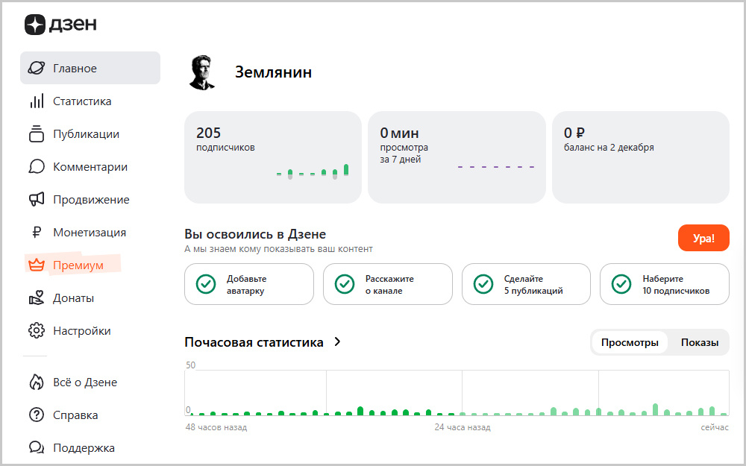Image resolution: width=746 pixels, height=466 pixels.
Task: Switch the chart to Просмотры
Action: [x=630, y=342]
